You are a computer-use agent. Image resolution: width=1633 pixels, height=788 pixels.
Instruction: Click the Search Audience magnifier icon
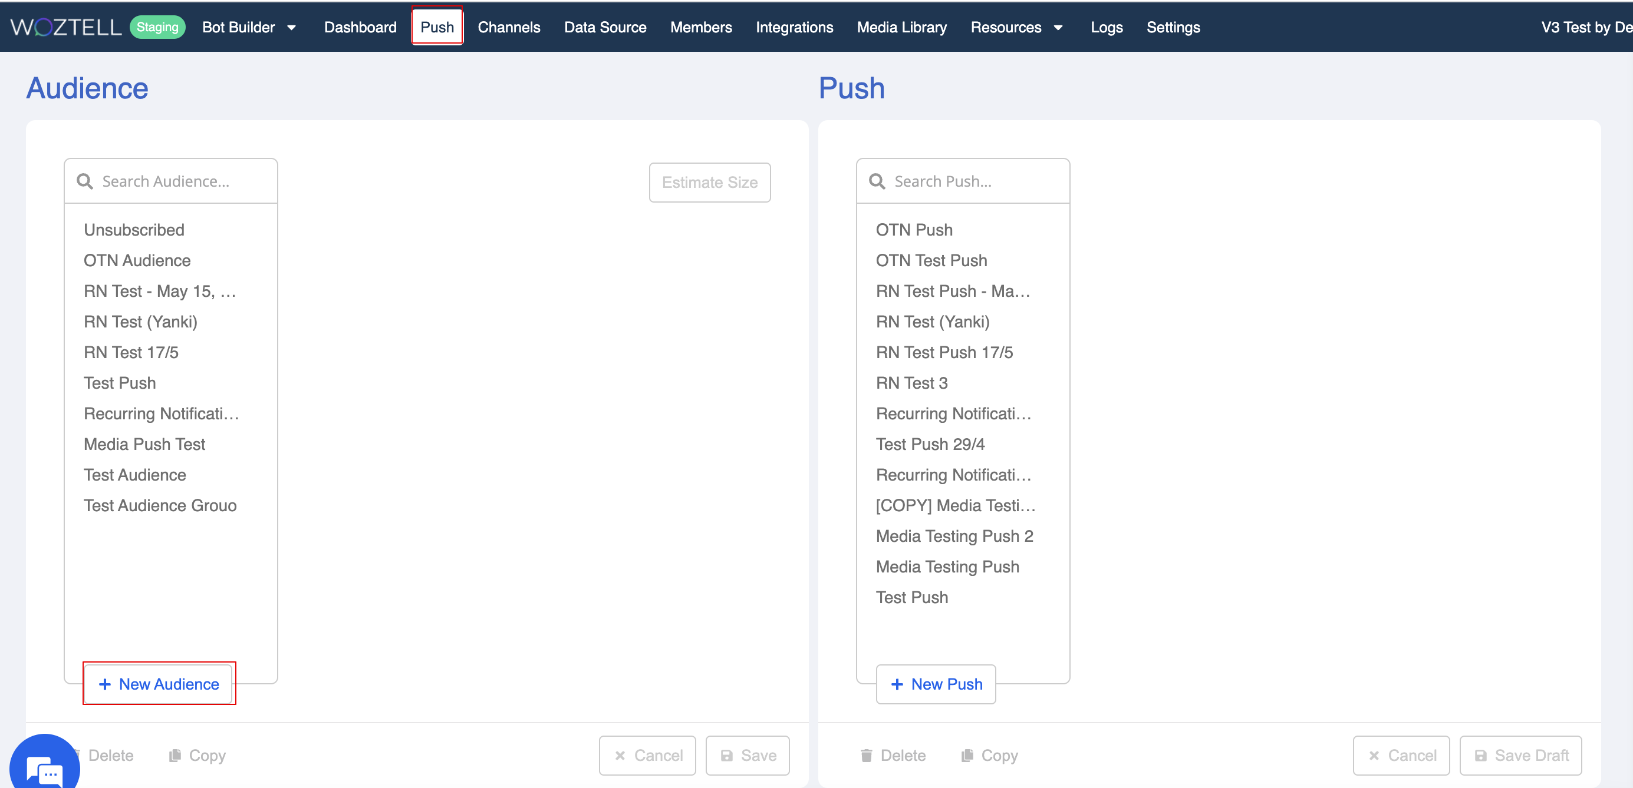pos(84,182)
